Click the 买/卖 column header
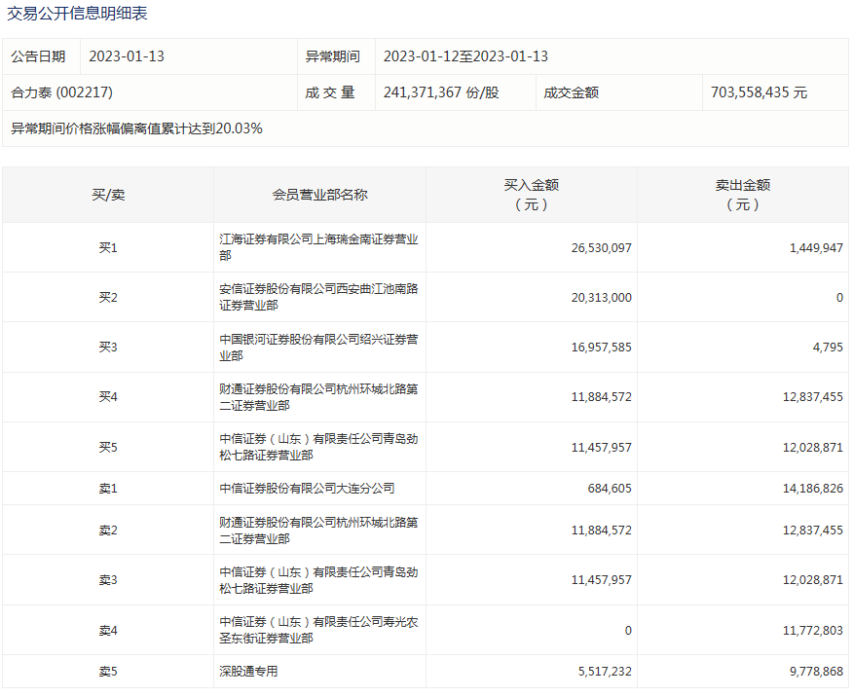 108,195
